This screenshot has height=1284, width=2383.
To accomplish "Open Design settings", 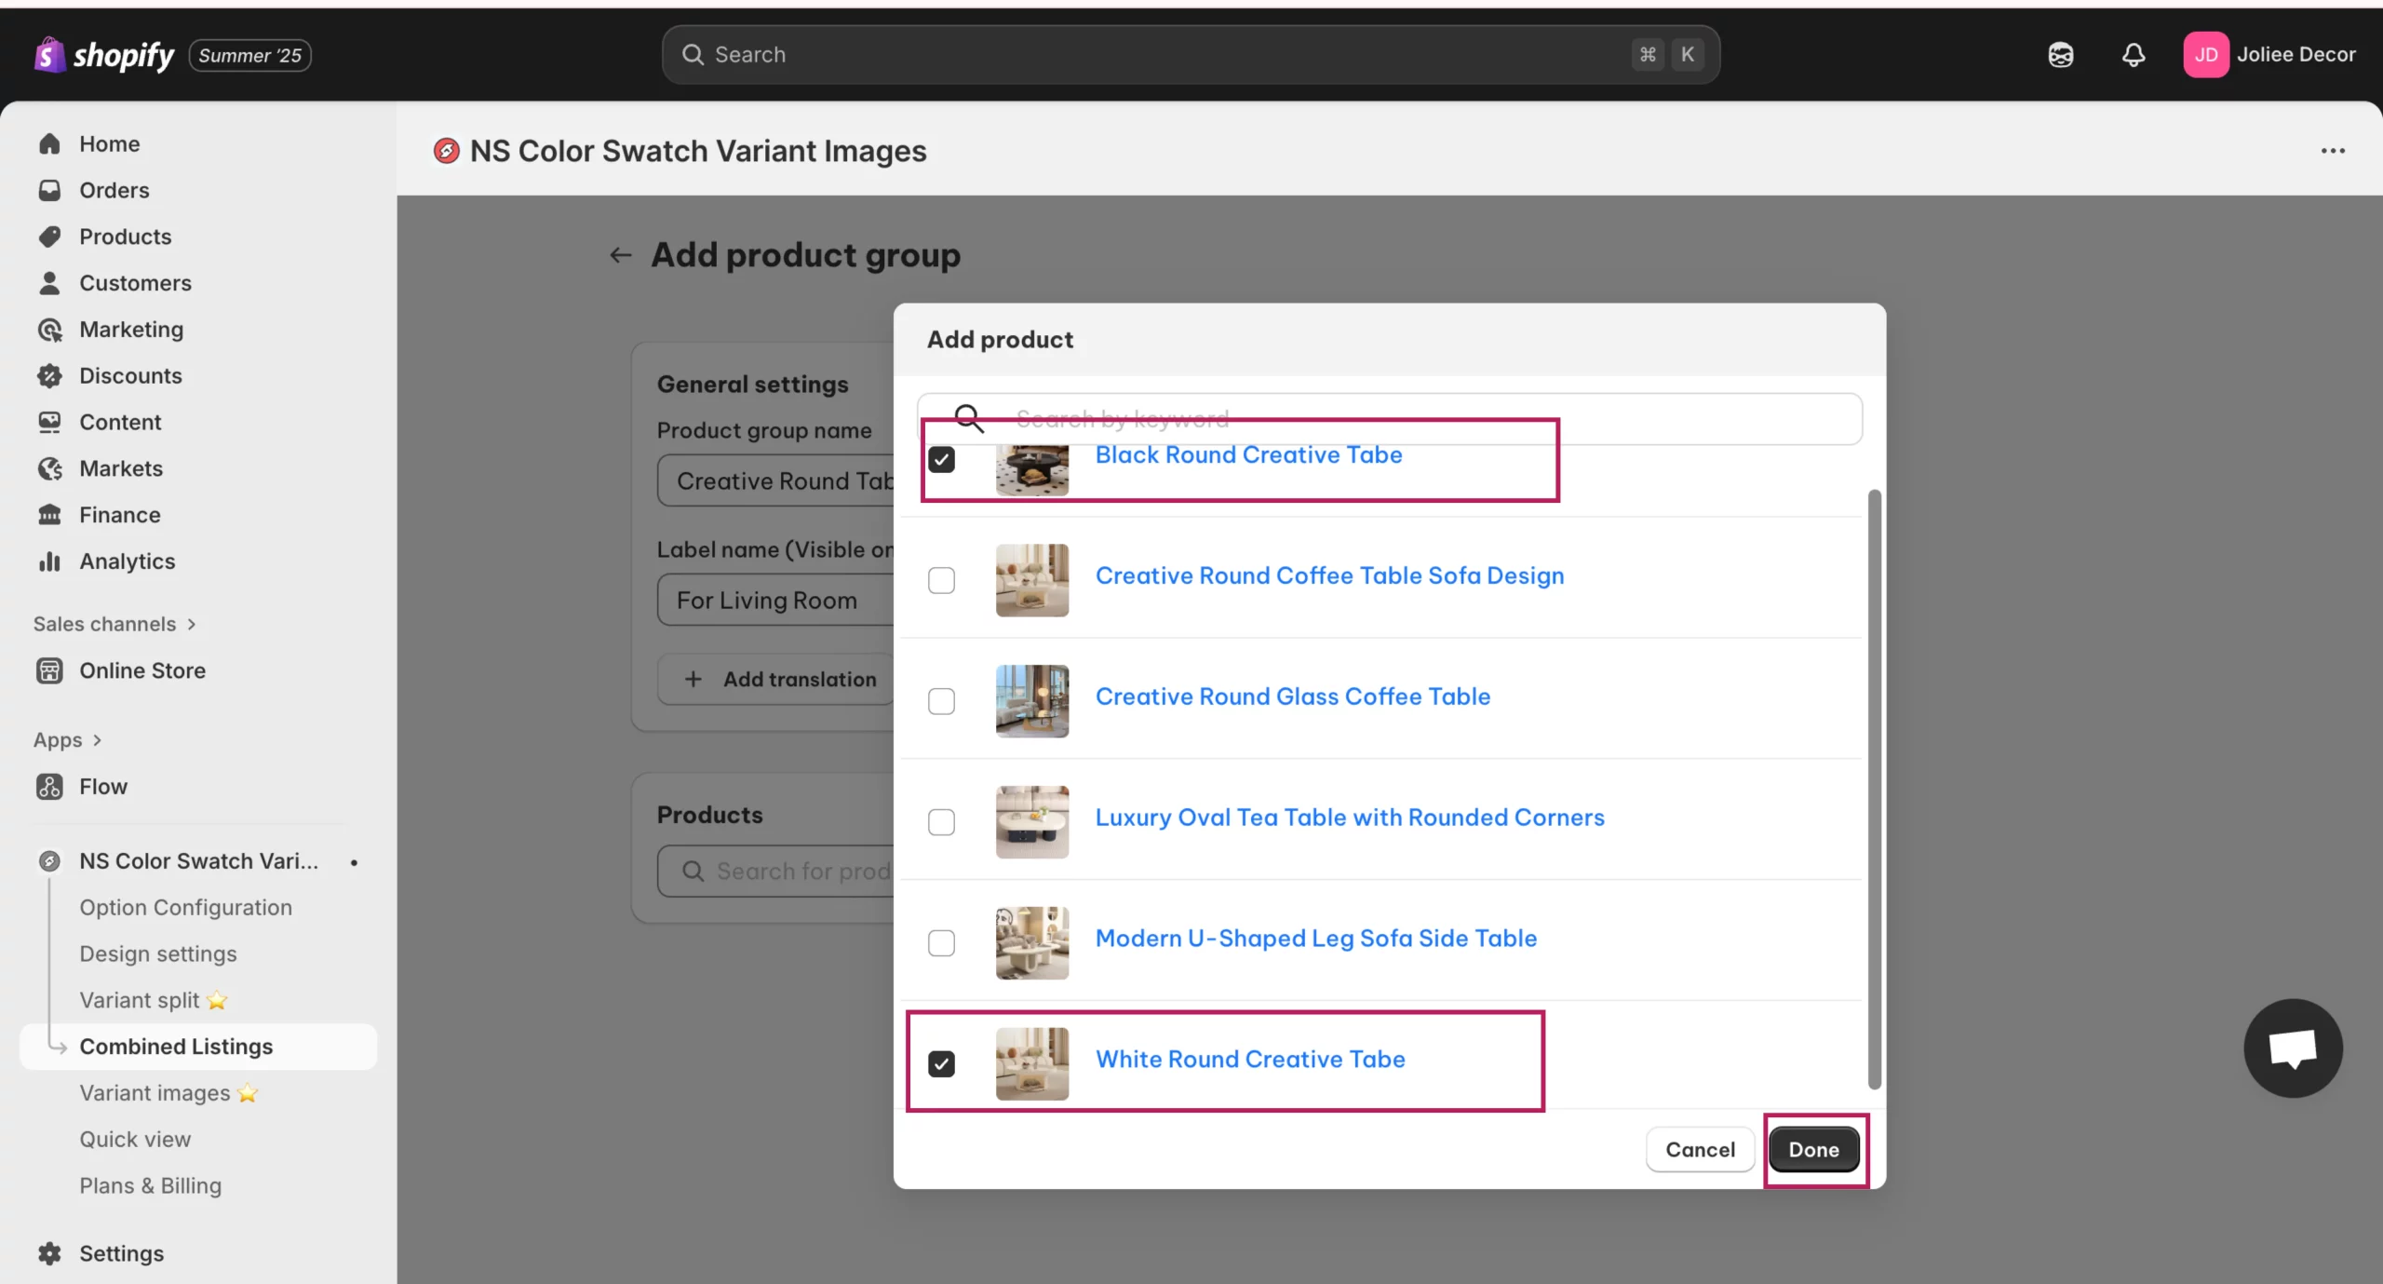I will (157, 954).
